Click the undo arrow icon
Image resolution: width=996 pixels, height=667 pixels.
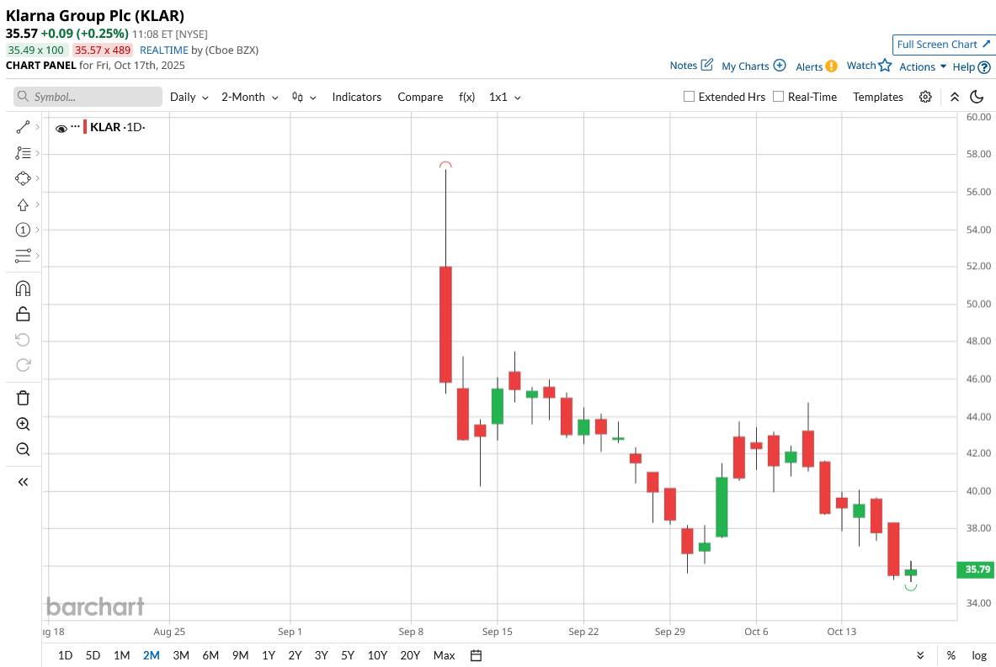click(x=23, y=340)
